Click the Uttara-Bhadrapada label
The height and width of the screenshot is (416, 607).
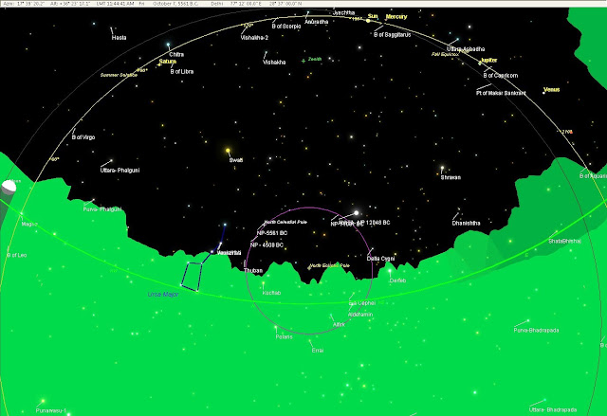click(x=553, y=409)
